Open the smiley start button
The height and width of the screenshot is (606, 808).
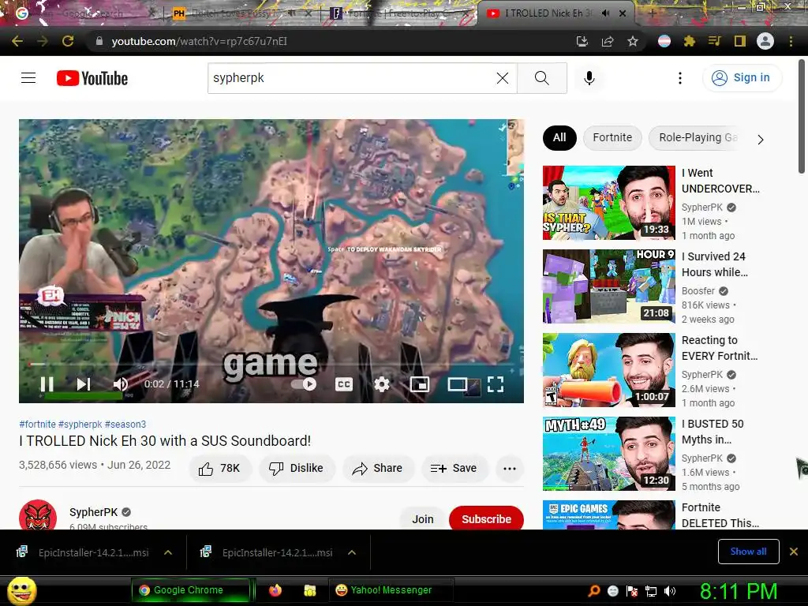pyautogui.click(x=21, y=590)
